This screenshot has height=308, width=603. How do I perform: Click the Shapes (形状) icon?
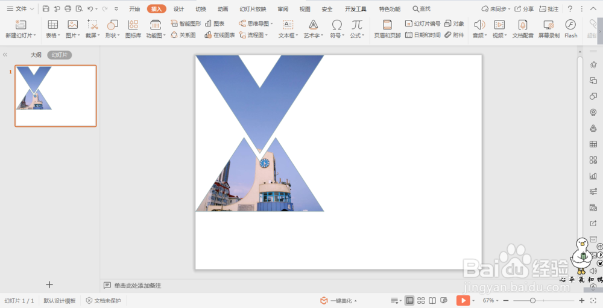(112, 25)
